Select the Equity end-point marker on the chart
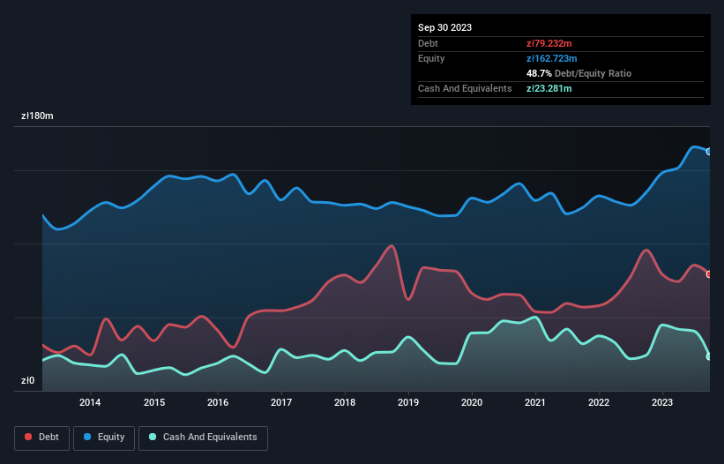Screen dimensions: 724x464 click(709, 152)
